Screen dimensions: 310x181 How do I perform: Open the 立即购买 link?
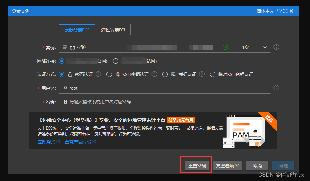[49, 142]
